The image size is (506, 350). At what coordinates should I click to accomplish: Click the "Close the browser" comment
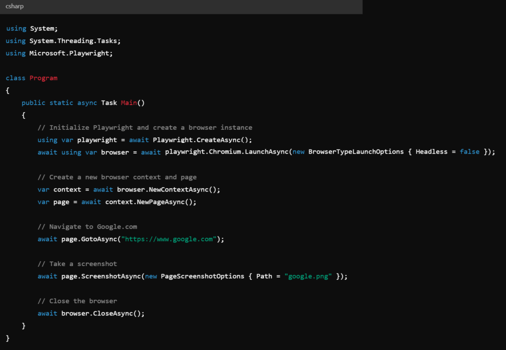pyautogui.click(x=77, y=301)
